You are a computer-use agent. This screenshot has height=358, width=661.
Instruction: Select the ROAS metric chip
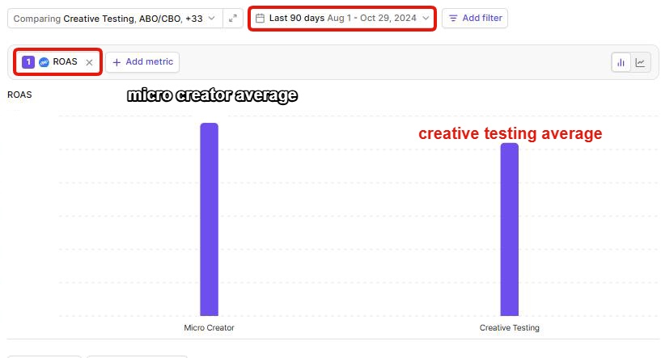[57, 62]
